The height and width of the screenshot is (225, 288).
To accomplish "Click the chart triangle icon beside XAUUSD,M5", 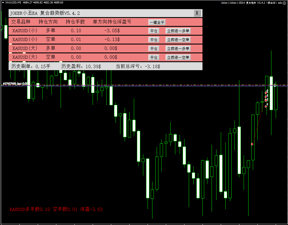I will (3, 3).
